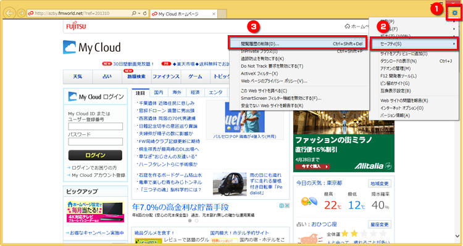Click the 地域変更 button

[x=380, y=184]
